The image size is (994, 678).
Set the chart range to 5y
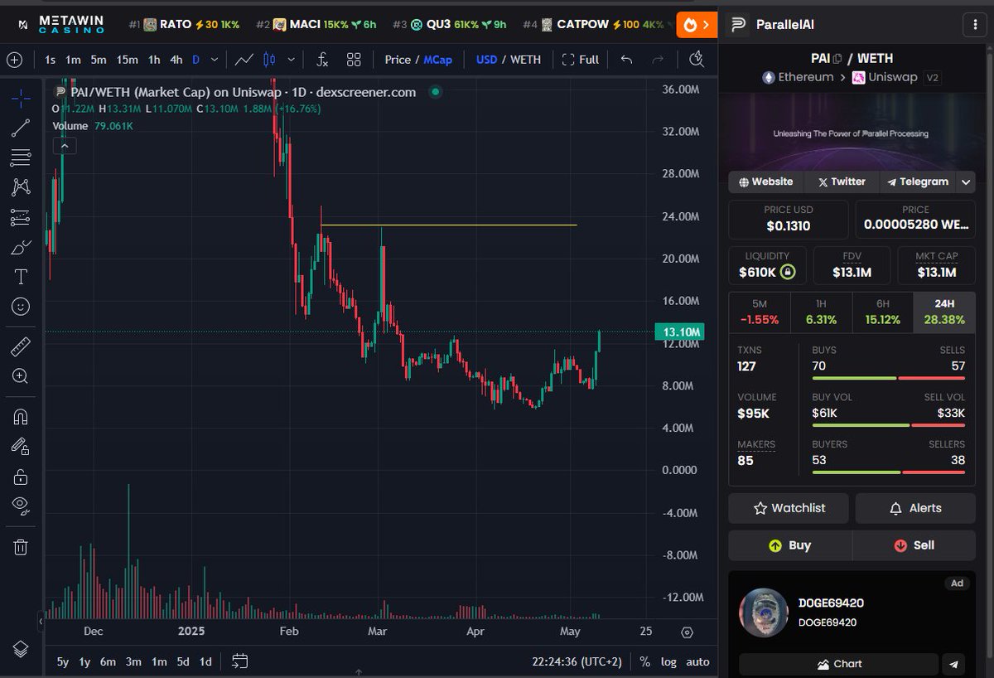[63, 661]
